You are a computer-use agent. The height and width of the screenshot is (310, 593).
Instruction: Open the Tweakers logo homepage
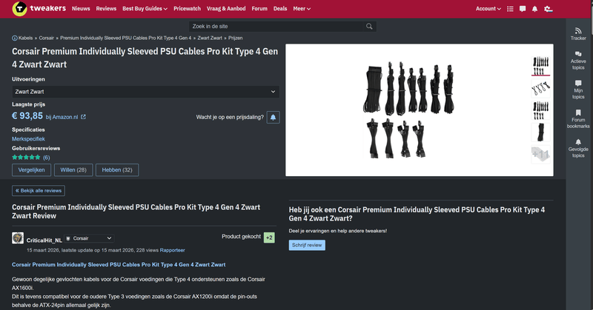(39, 8)
